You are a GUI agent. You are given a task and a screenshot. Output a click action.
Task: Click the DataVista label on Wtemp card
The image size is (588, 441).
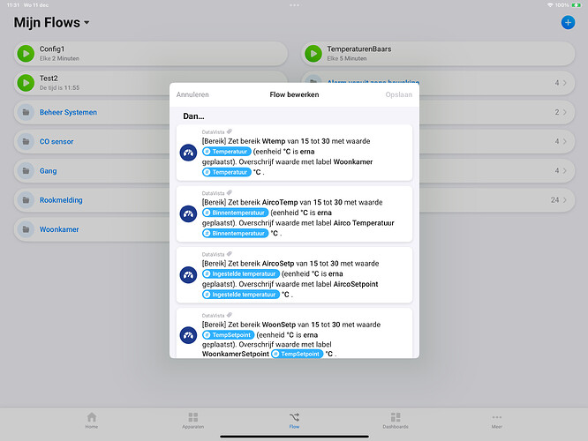(x=213, y=132)
